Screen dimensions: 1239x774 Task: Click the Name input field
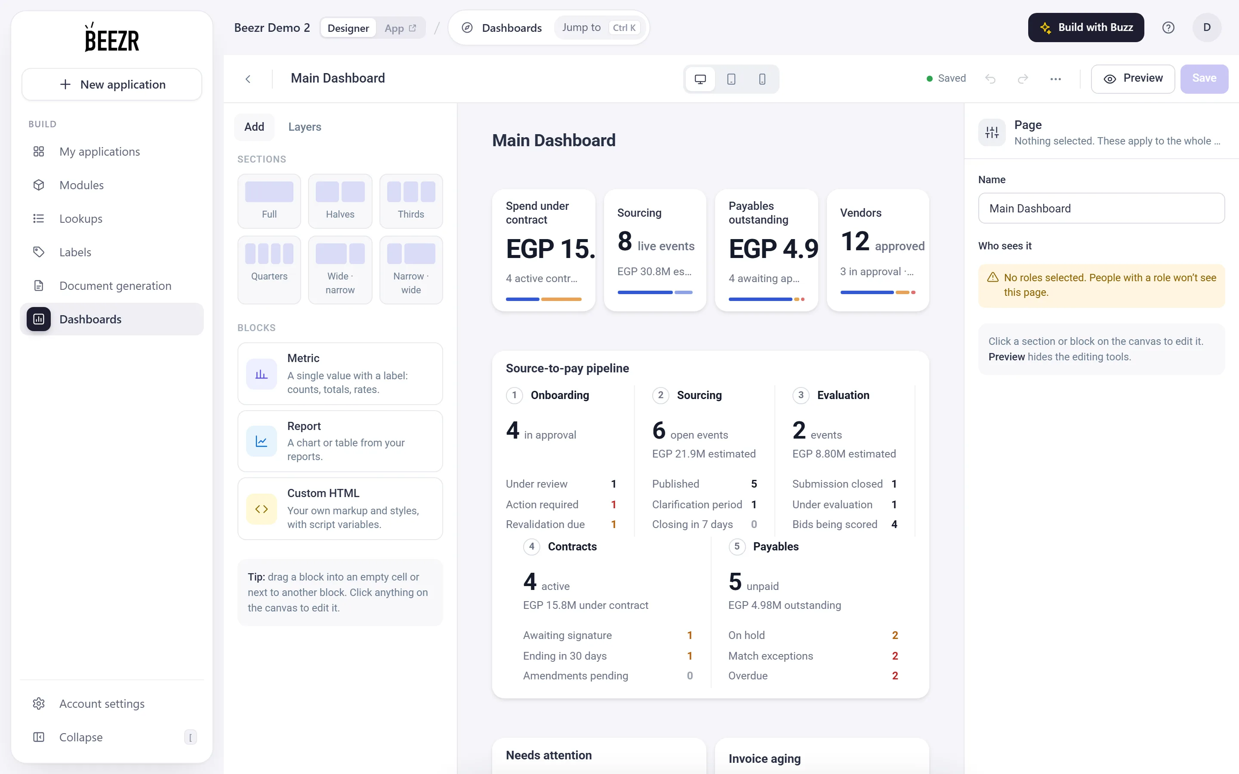tap(1101, 209)
